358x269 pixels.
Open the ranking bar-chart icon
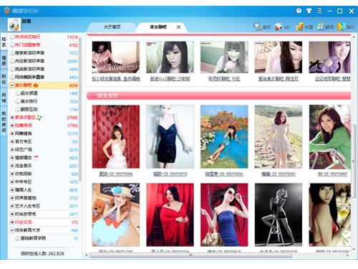coord(342,27)
